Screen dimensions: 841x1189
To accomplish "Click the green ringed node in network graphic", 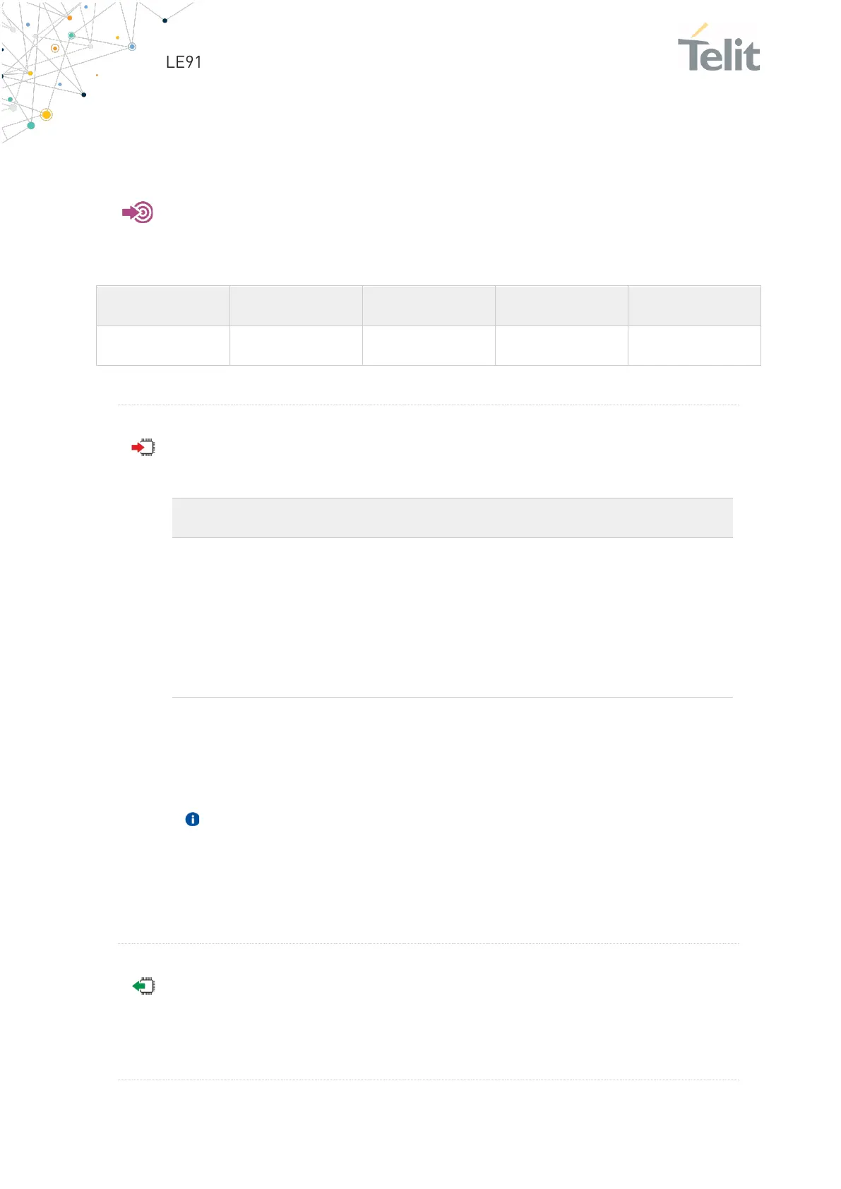I will click(71, 35).
